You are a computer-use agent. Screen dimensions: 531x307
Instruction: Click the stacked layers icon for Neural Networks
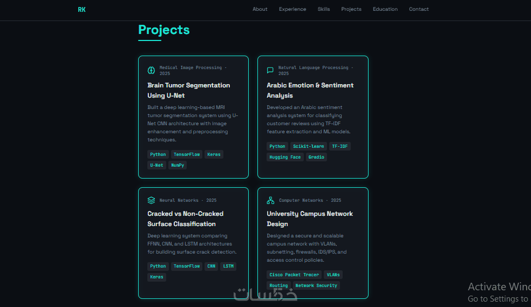(151, 200)
